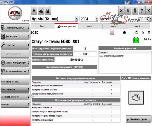This screenshot has width=152, height=126.
Task: Click Идентификация автомобиля ($09$01) header
Action: click(64, 67)
